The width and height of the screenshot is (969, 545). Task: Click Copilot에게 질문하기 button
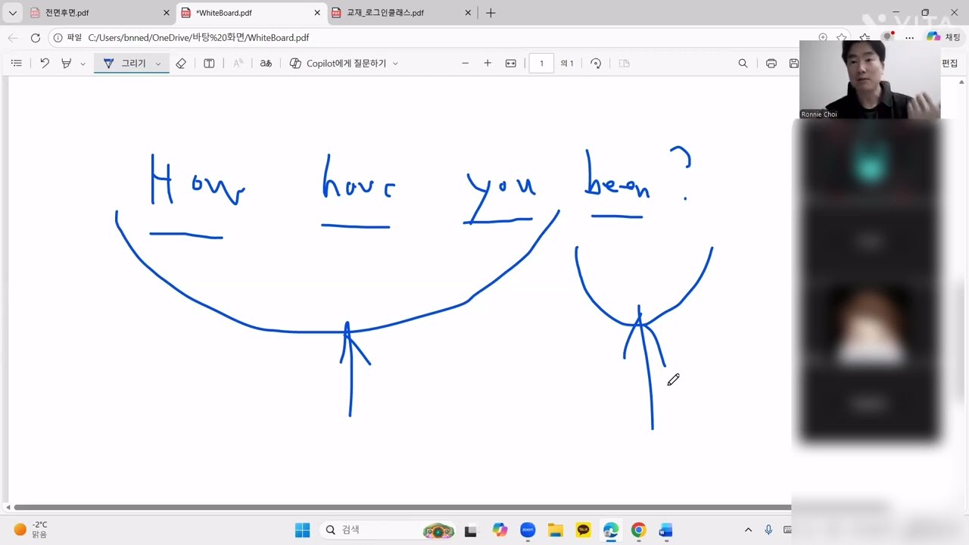(x=338, y=64)
